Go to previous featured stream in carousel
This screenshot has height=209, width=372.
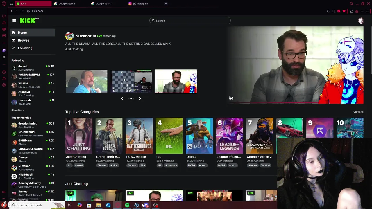click(x=122, y=99)
